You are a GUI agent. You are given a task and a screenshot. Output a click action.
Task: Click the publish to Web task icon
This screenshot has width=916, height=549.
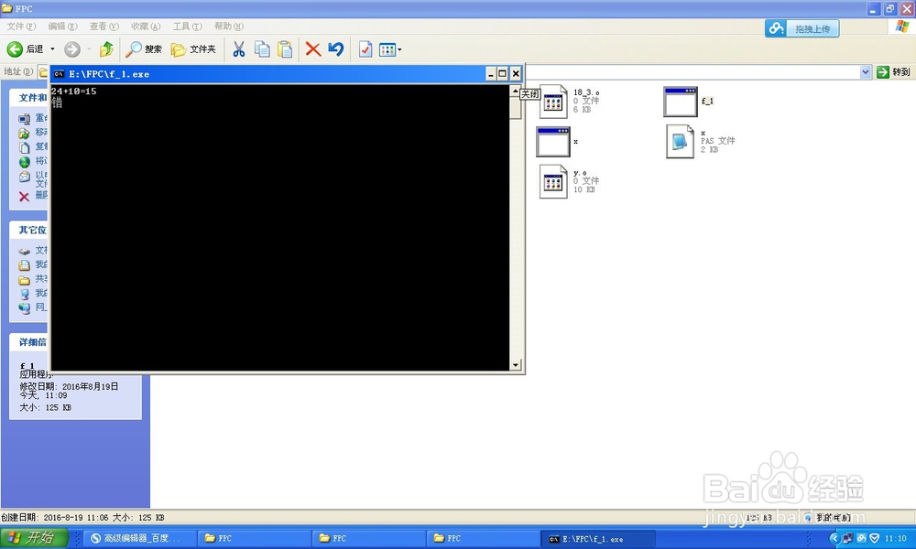tap(24, 162)
